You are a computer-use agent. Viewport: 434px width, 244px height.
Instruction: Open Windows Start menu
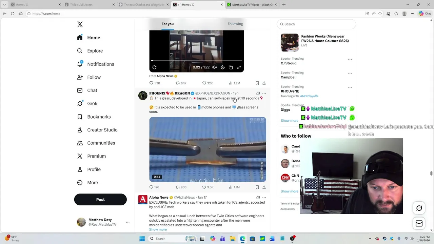(x=142, y=239)
